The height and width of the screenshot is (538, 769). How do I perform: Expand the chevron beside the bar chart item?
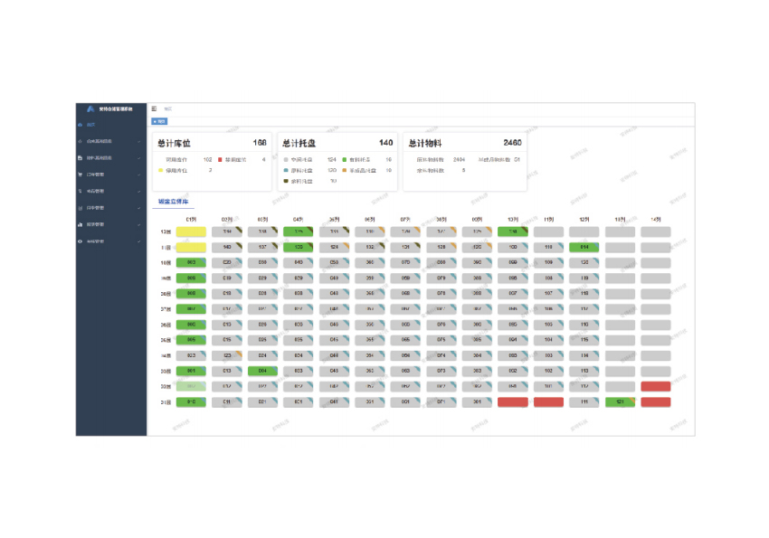138,224
